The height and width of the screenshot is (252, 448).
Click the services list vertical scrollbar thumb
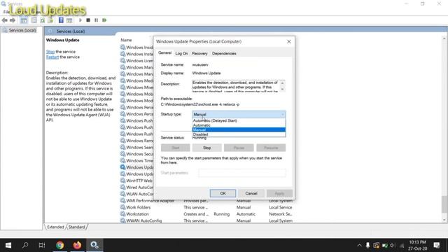pyautogui.click(x=444, y=204)
